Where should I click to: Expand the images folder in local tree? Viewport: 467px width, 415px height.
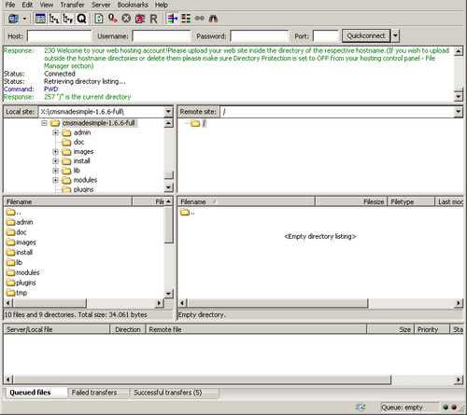pyautogui.click(x=55, y=152)
